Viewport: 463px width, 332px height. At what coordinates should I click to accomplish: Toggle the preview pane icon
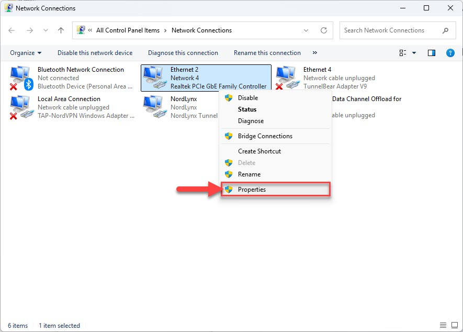(x=432, y=53)
